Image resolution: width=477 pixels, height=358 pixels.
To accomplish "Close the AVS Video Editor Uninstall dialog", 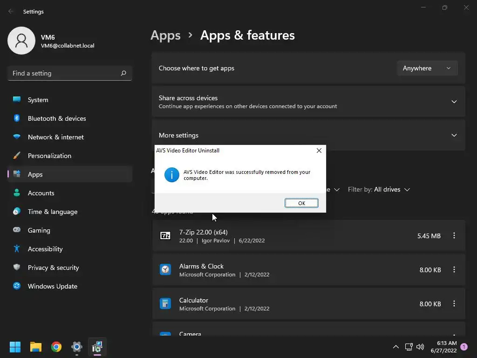I will tap(319, 151).
